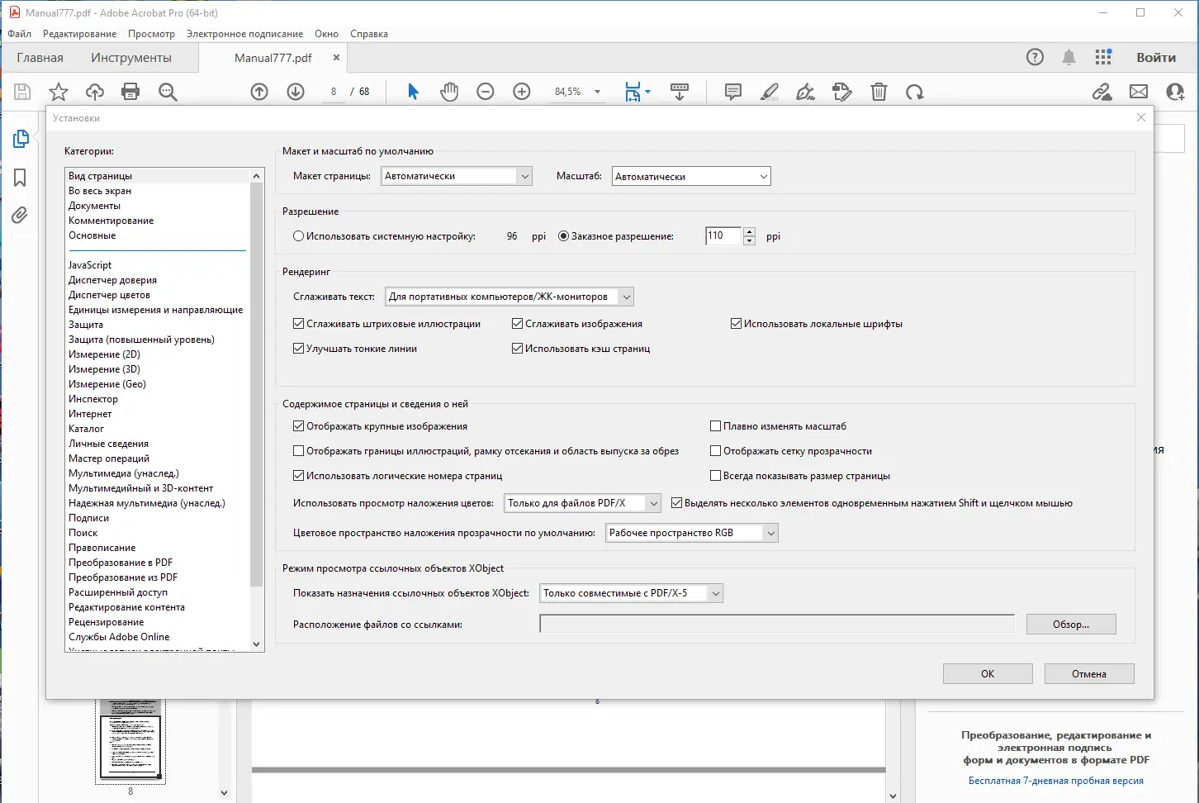Image resolution: width=1199 pixels, height=803 pixels.
Task: Select the Hand pan tool
Action: (449, 92)
